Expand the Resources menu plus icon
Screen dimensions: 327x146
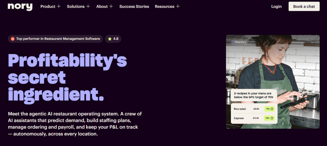178,6
